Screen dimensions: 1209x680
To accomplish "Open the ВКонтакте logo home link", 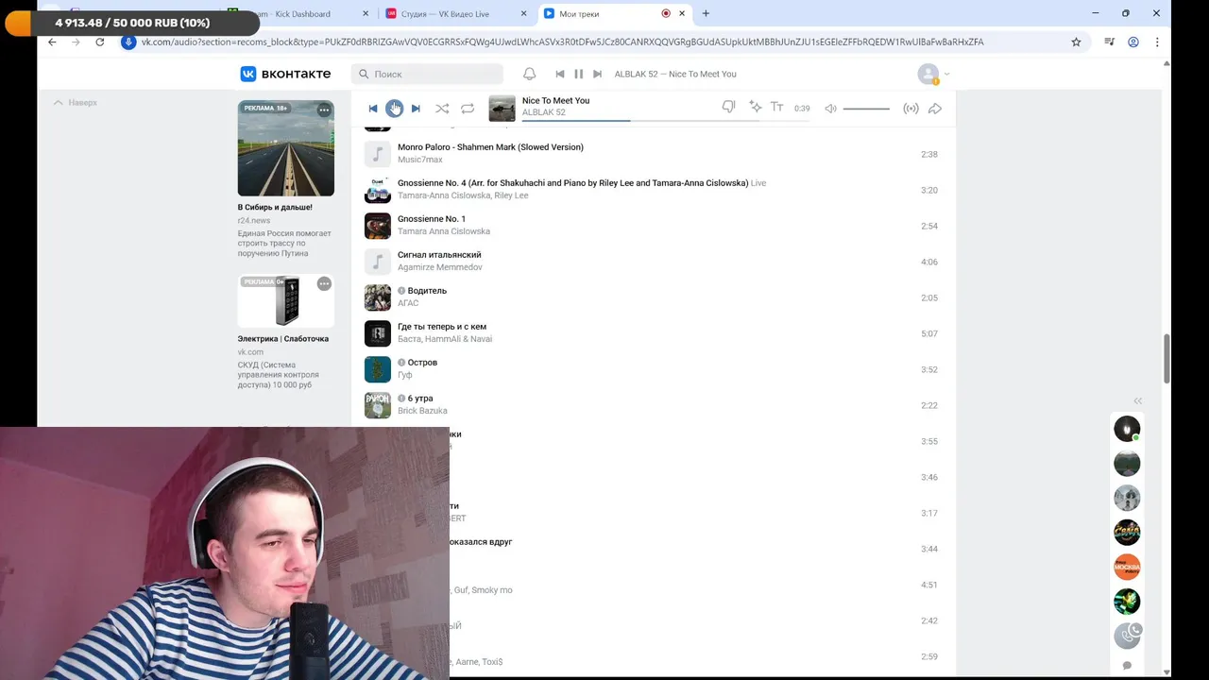I will pos(285,74).
